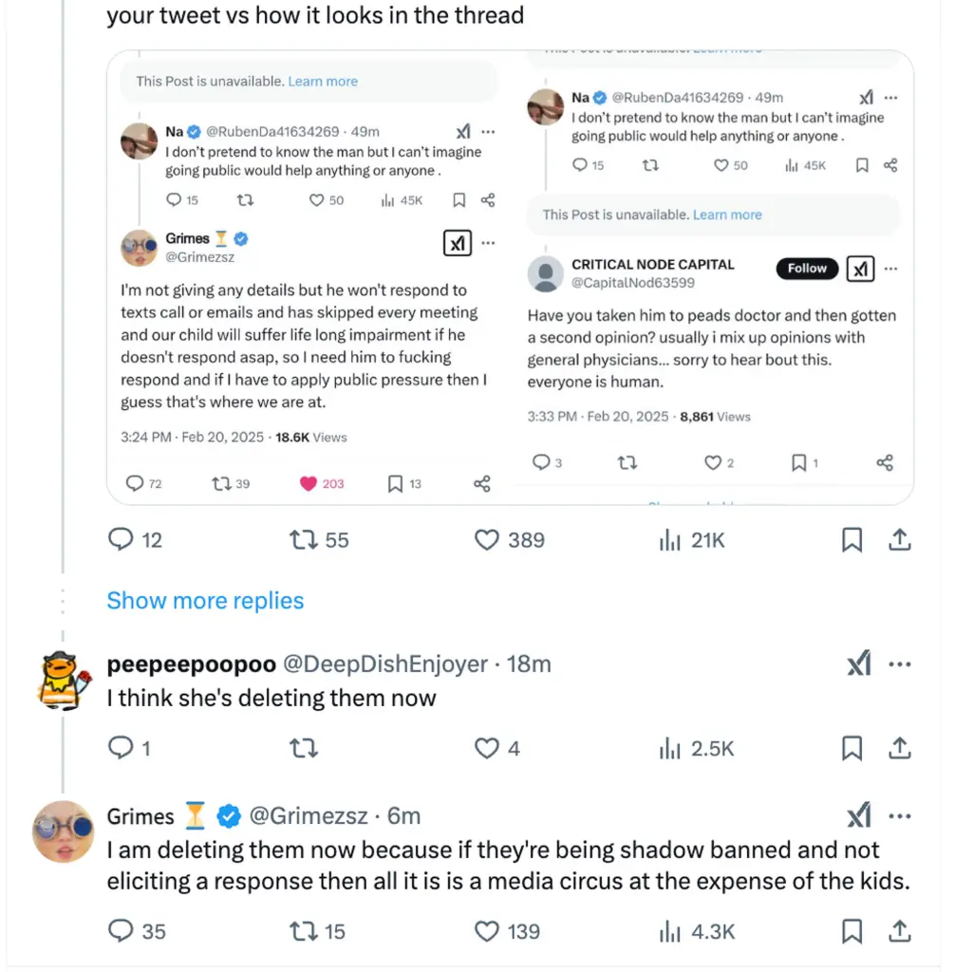Open the embedded tweet screenshot image

pos(510,277)
